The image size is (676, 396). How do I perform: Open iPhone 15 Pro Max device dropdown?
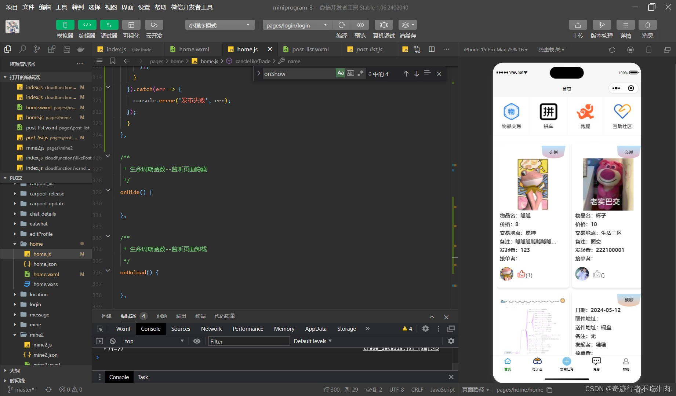(495, 49)
